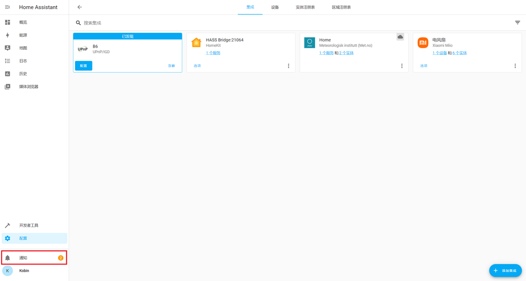Click the B6 device name text
The width and height of the screenshot is (526, 281).
pos(95,47)
